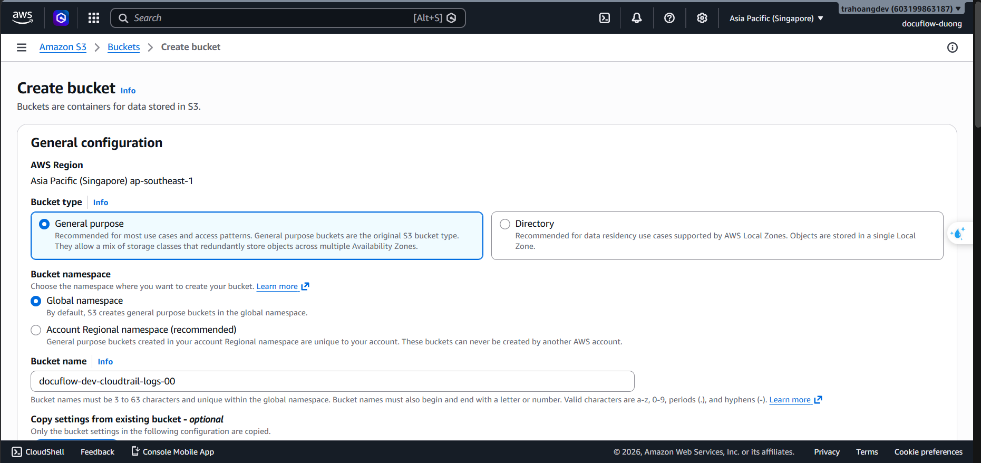Open the side navigation hamburger menu
The image size is (981, 463).
[22, 47]
